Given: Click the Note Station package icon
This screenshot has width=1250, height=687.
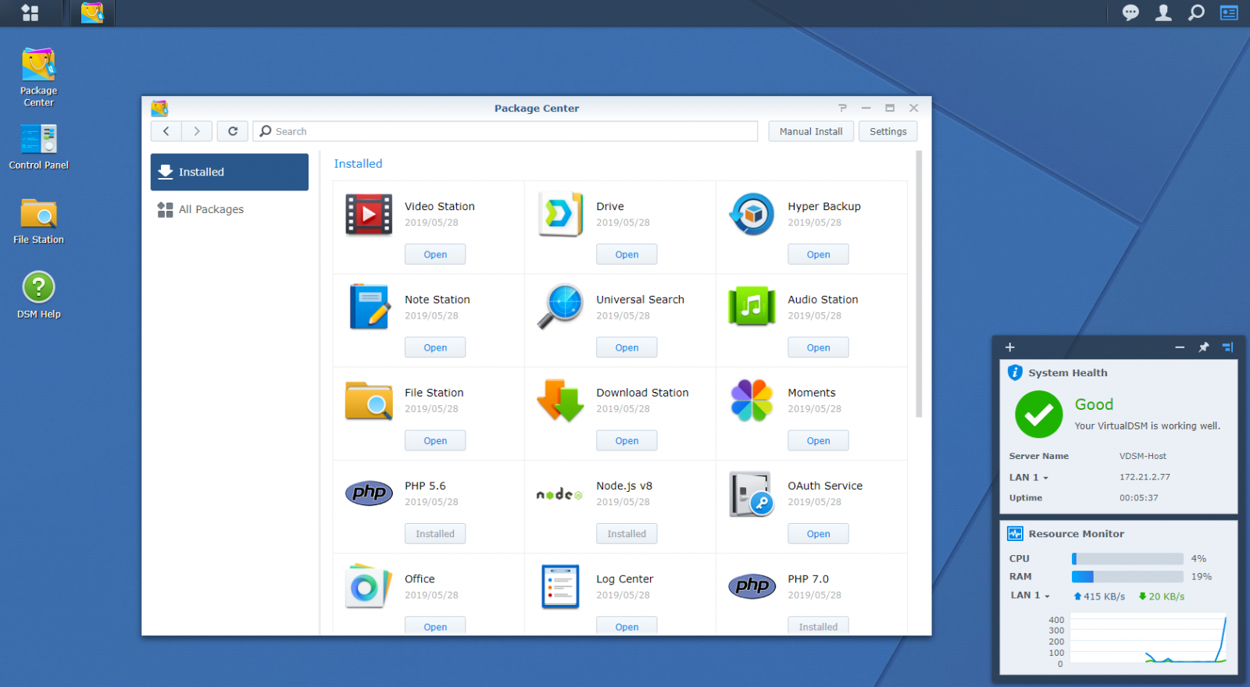Looking at the screenshot, I should 369,307.
